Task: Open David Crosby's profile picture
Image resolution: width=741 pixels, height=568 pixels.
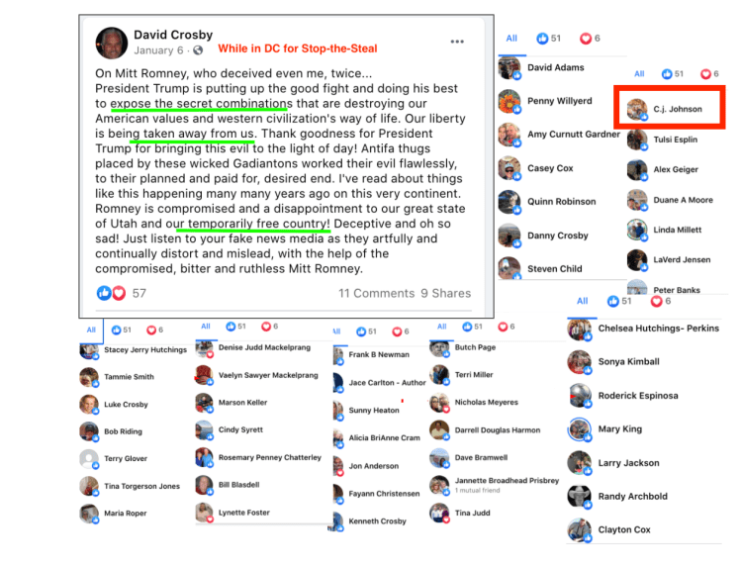Action: pos(112,43)
